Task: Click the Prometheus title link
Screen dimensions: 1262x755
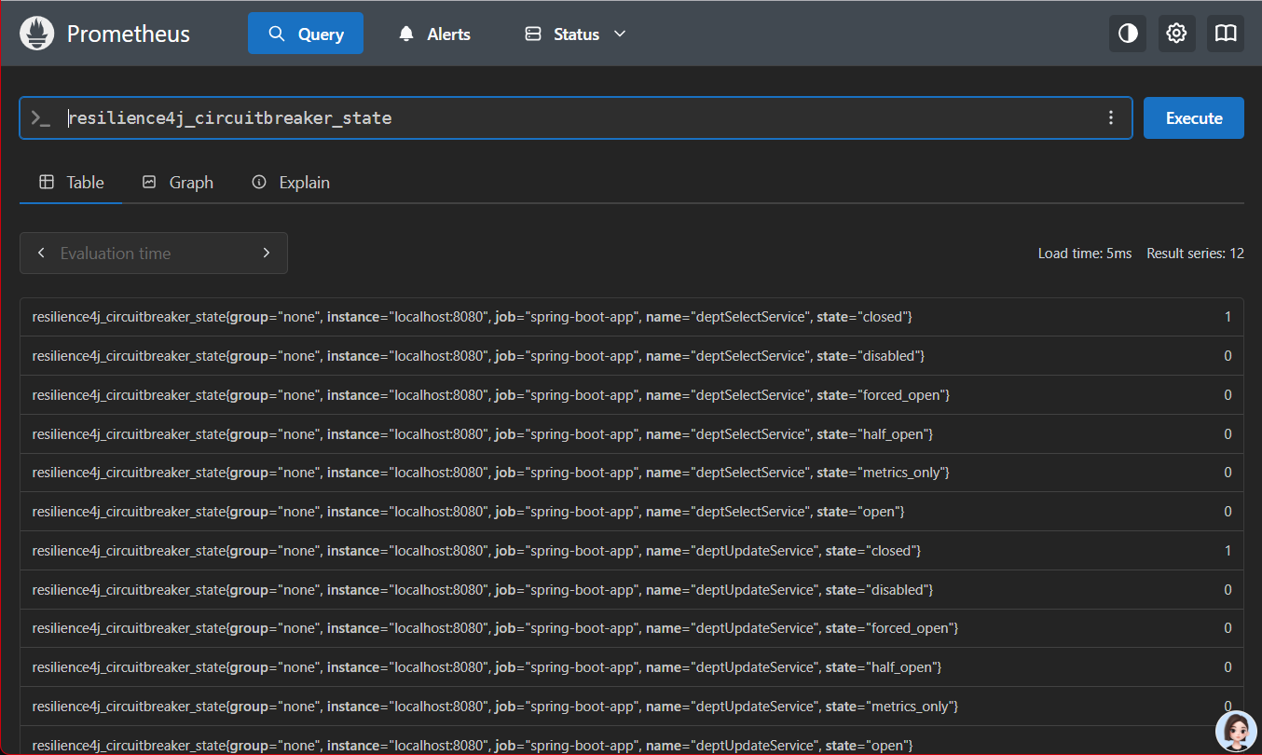Action: [129, 34]
